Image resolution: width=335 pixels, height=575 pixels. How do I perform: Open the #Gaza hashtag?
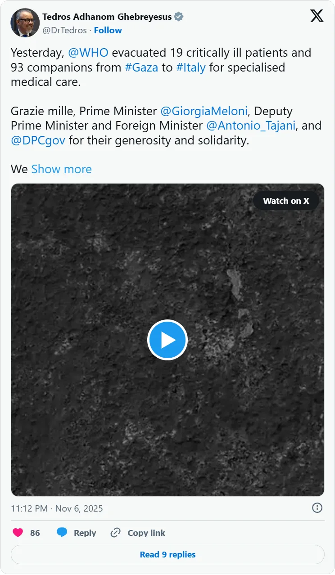(141, 67)
